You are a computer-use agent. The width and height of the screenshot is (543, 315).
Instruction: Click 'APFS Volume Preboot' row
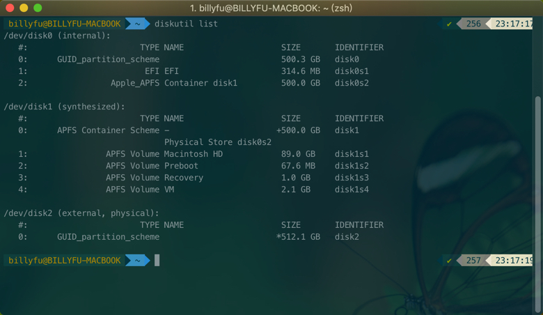(x=152, y=166)
